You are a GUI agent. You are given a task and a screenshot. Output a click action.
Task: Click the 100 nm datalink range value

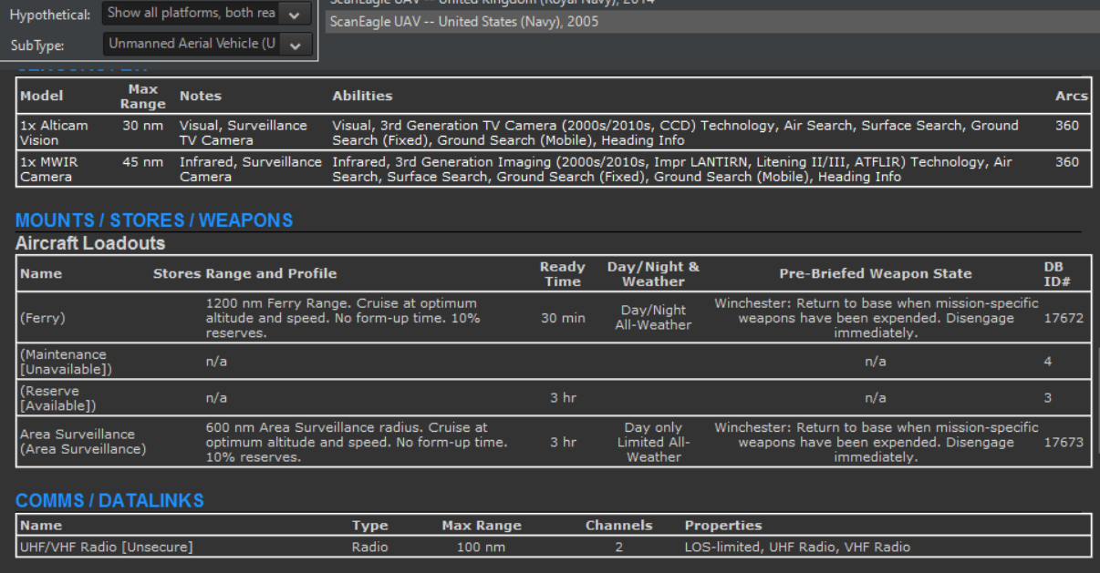tap(482, 547)
